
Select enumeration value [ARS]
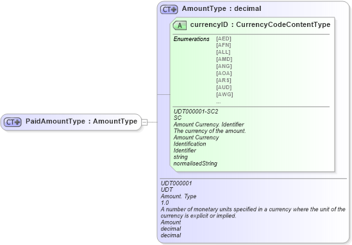pos(224,80)
